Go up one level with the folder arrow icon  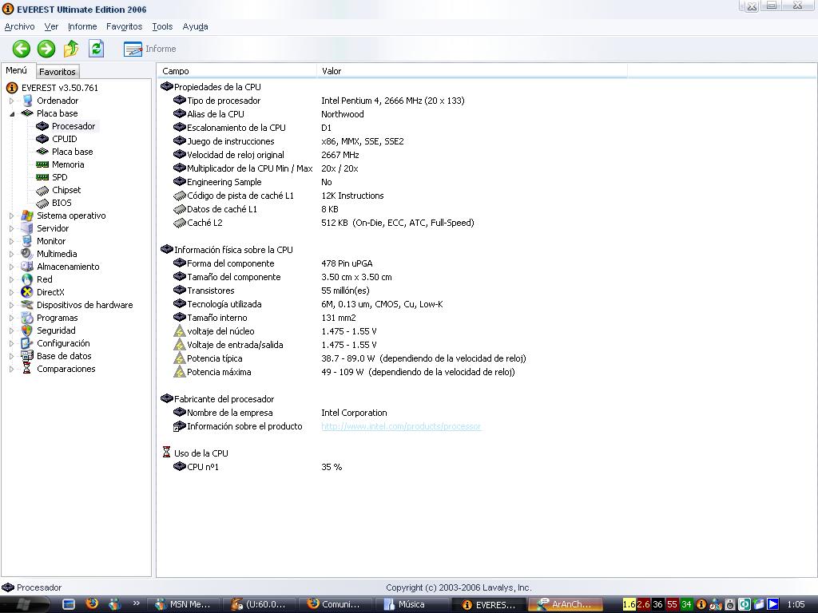point(71,49)
